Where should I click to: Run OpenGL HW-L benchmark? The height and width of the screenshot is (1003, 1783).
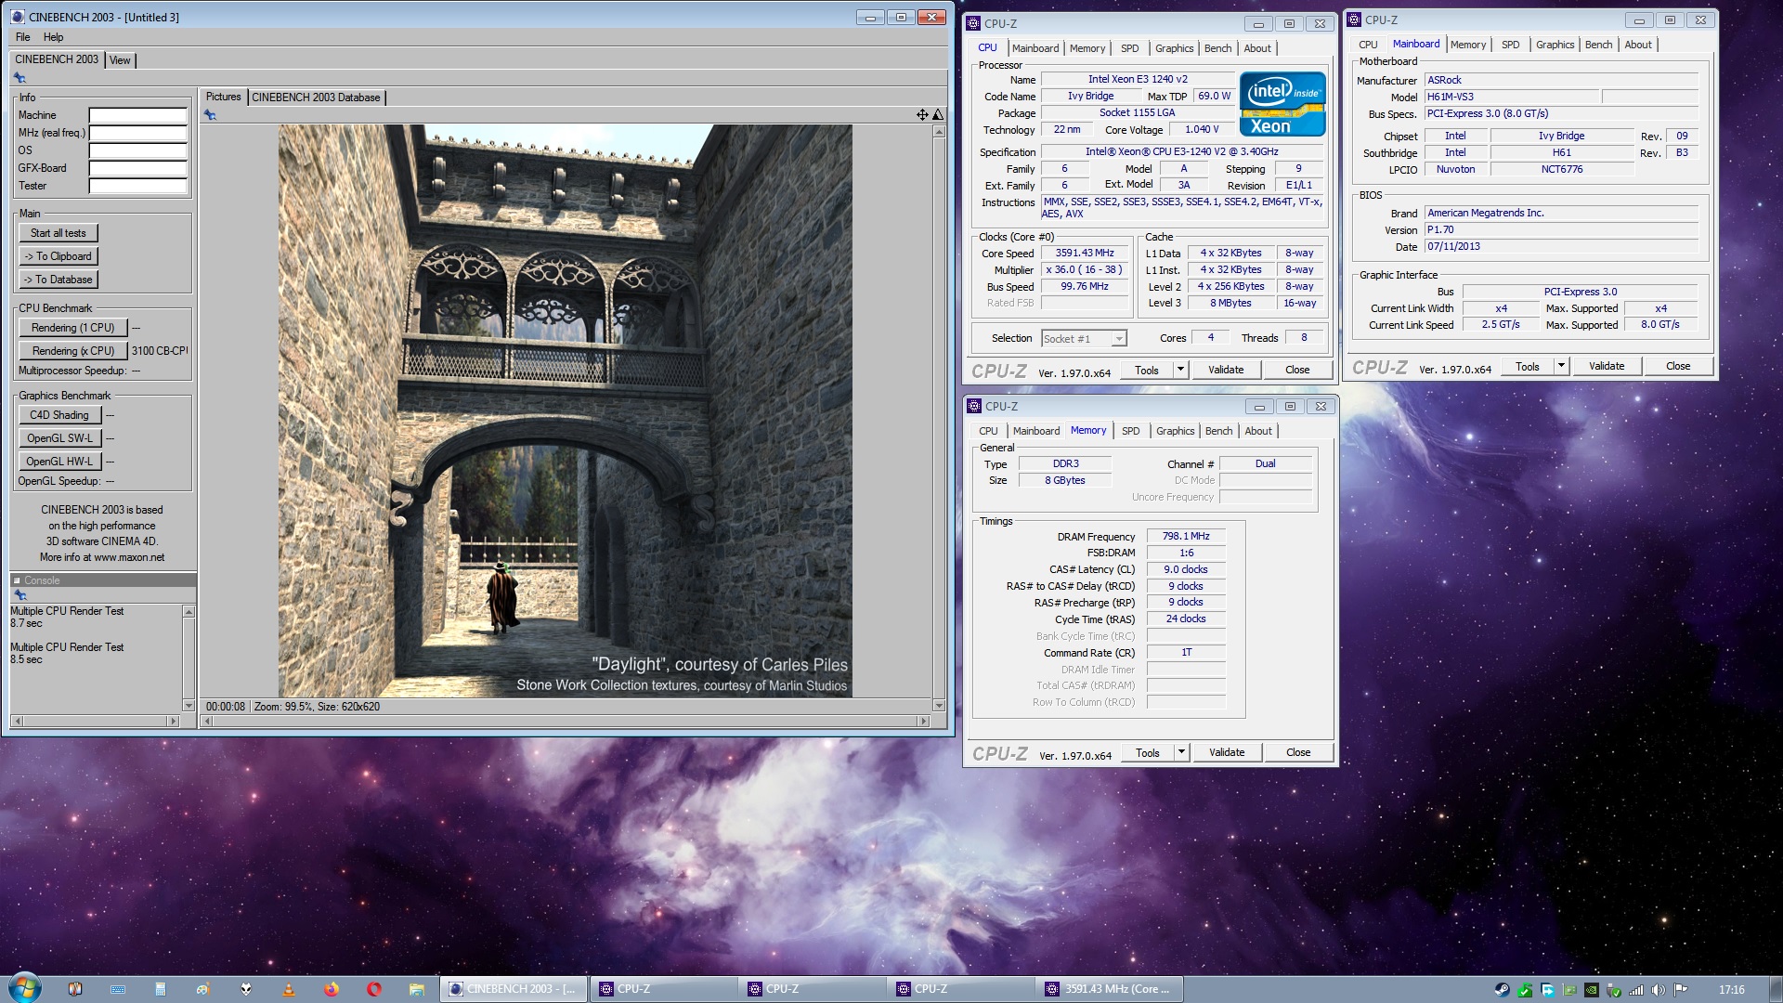tap(59, 462)
